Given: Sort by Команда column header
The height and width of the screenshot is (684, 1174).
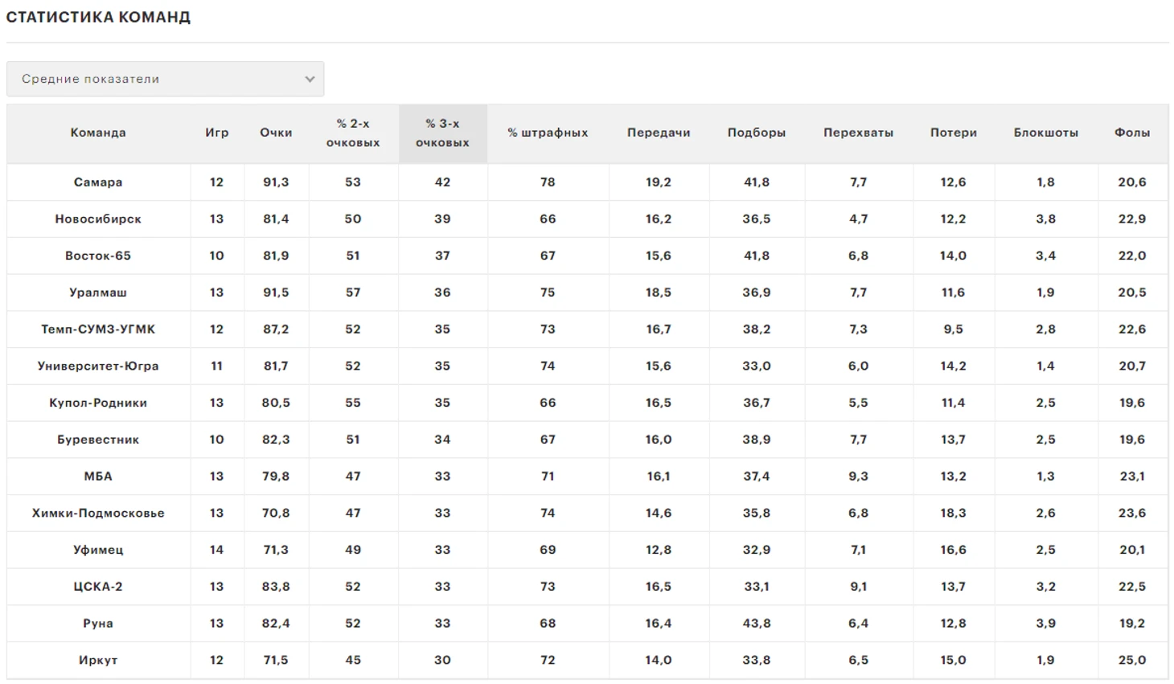Looking at the screenshot, I should (98, 133).
